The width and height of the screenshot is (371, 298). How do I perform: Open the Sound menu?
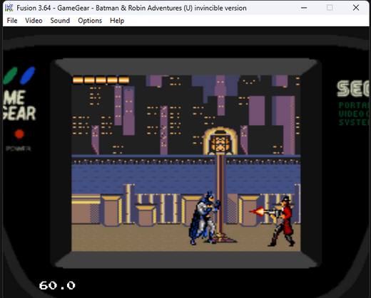60,21
